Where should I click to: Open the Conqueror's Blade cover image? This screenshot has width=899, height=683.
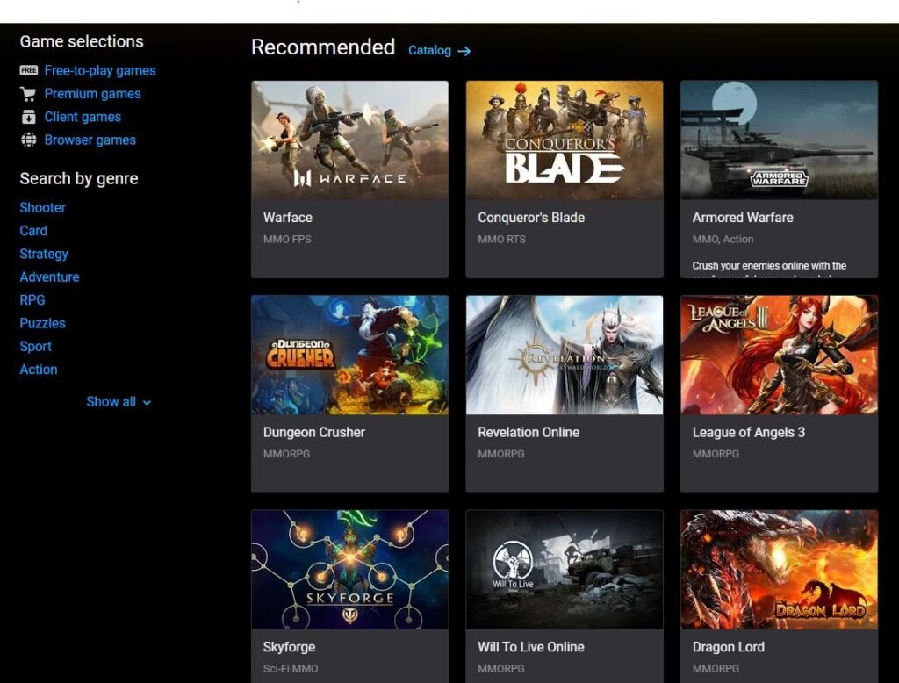pos(565,140)
